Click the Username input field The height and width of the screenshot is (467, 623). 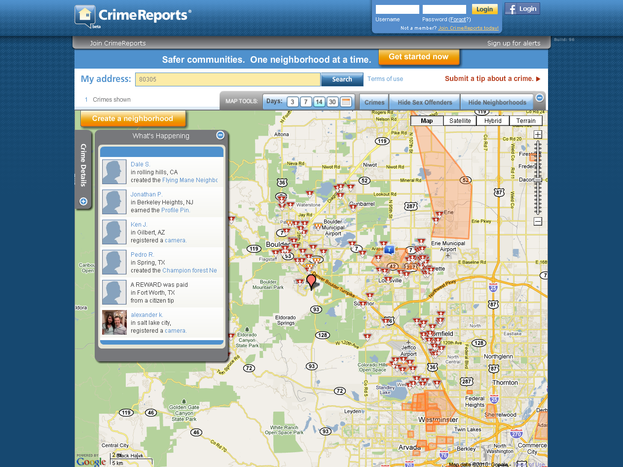tap(398, 9)
